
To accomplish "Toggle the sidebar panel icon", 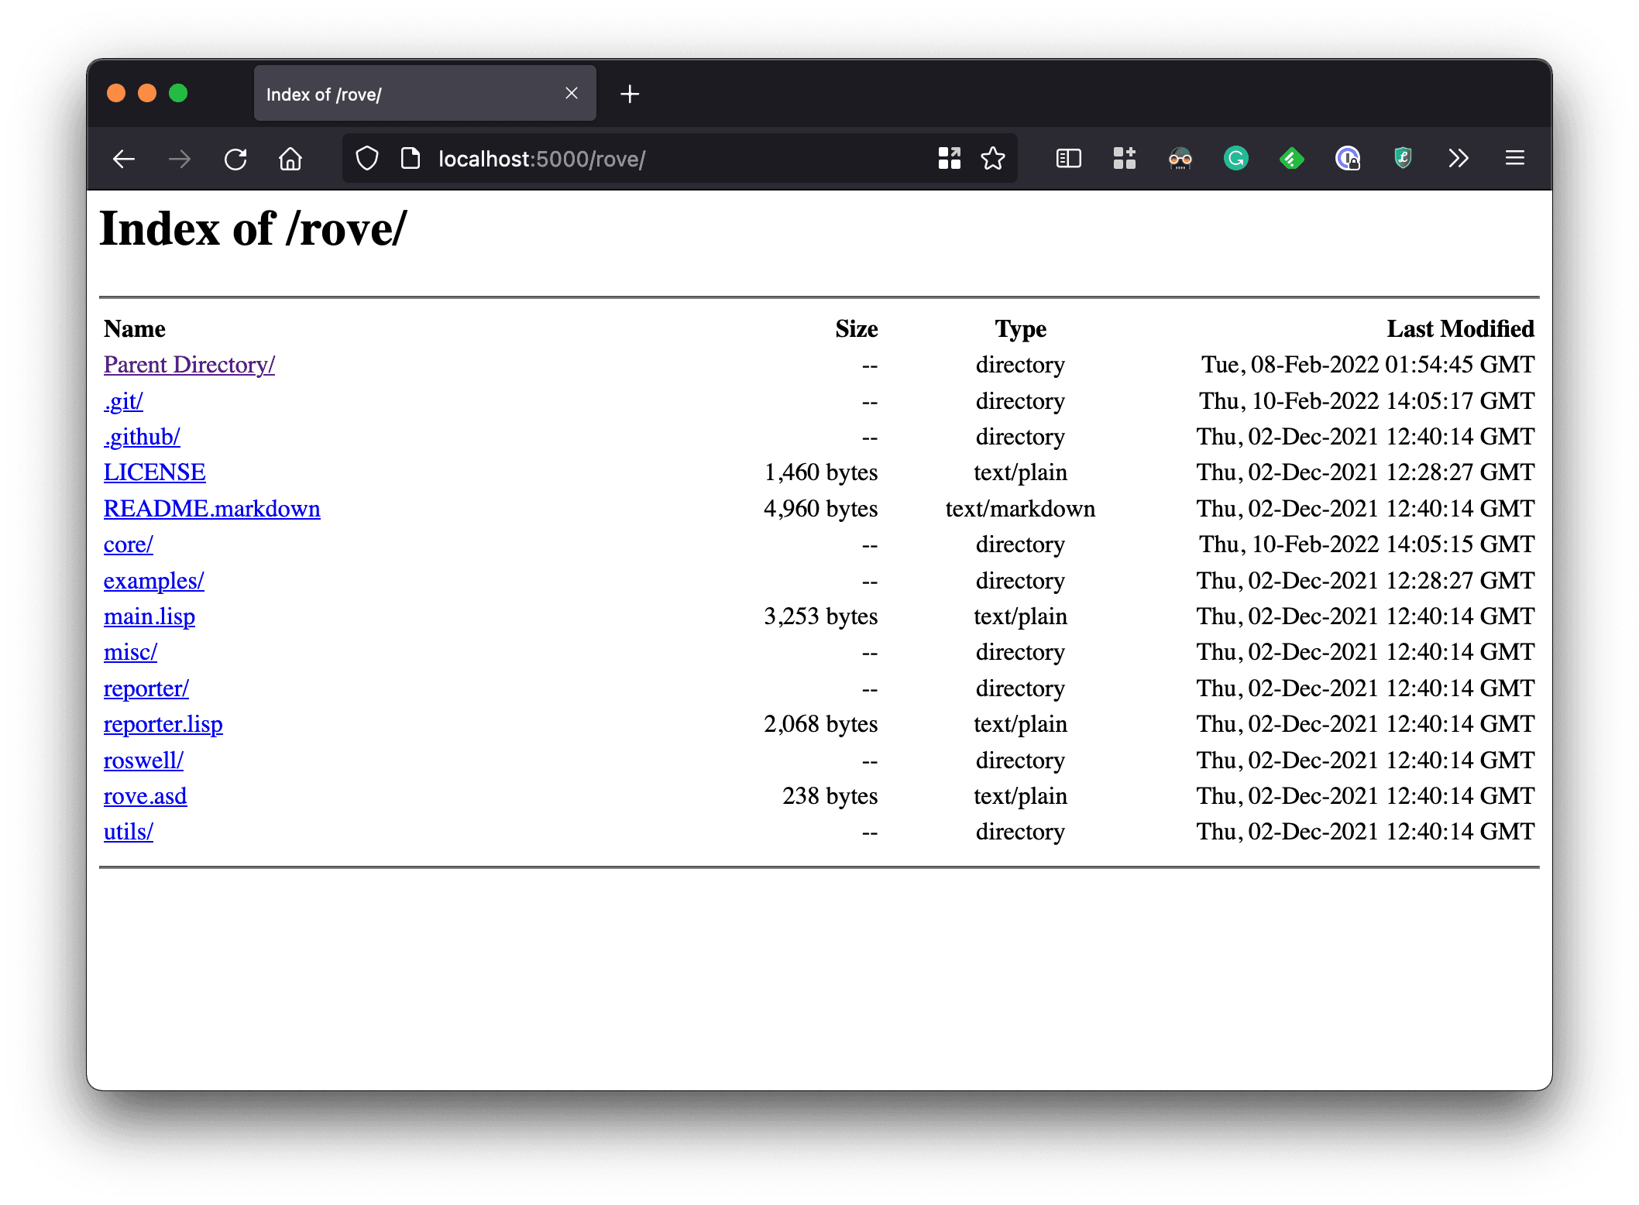I will [x=1068, y=159].
